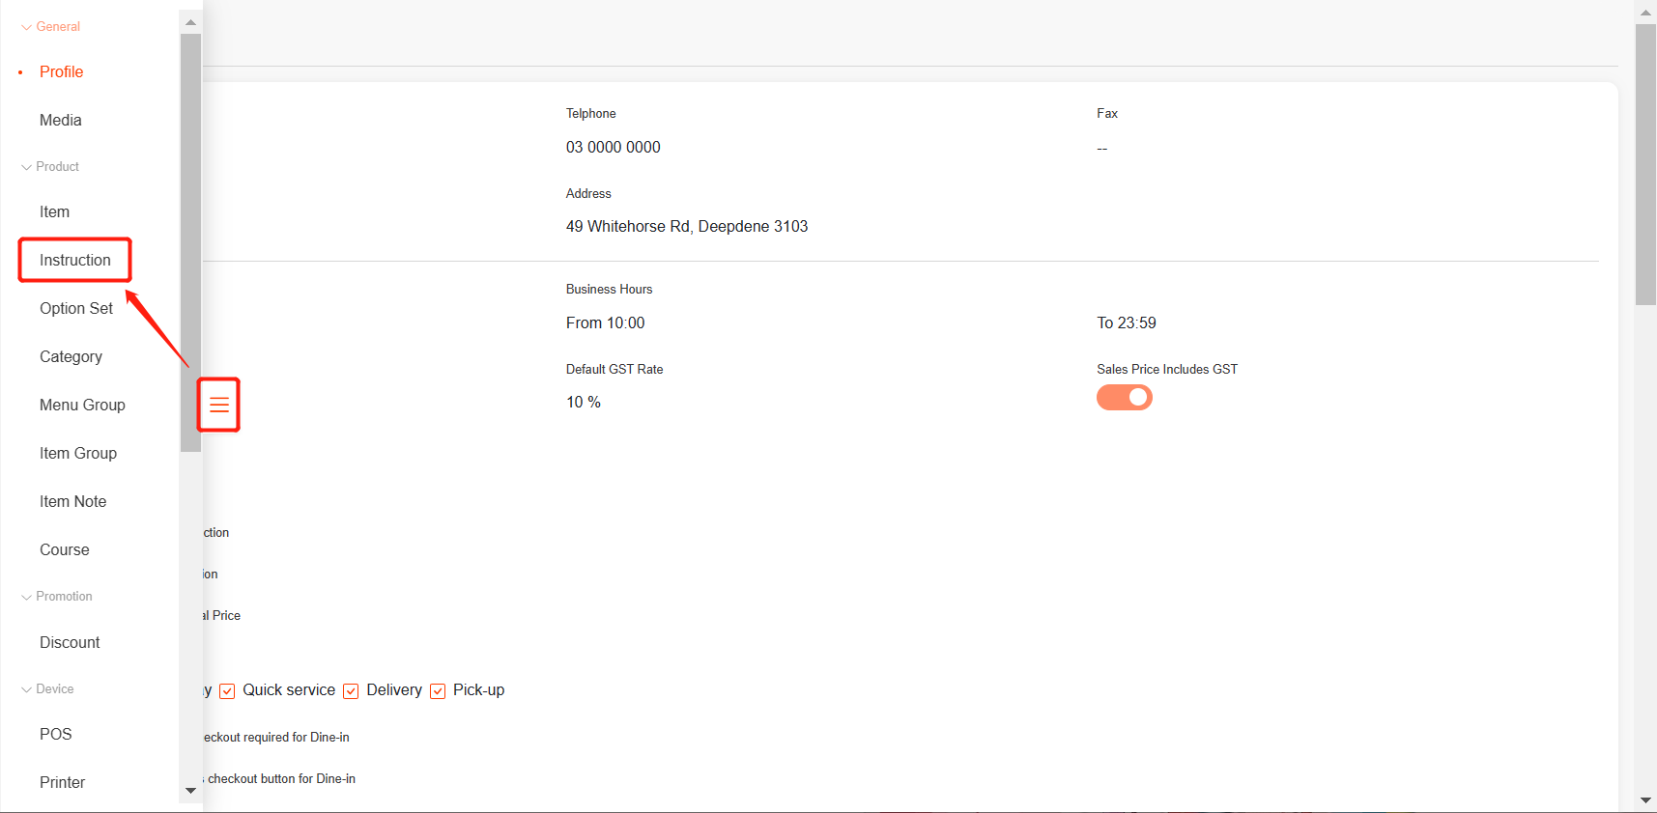
Task: Collapse the General section chevron
Action: coord(26,27)
